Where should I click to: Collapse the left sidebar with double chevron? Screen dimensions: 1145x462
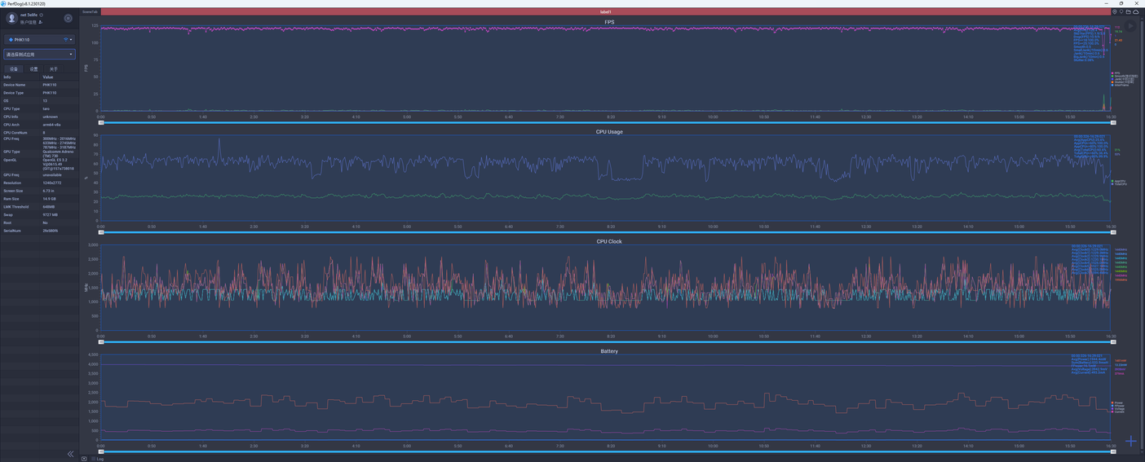click(70, 454)
